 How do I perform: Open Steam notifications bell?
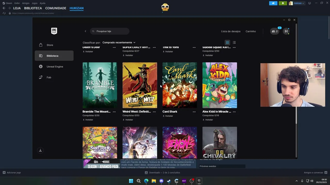click(283, 3)
